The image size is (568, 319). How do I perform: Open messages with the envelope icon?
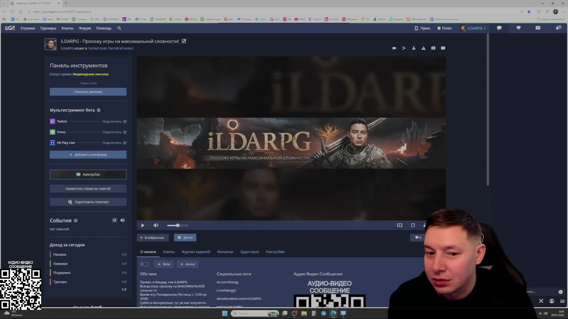coord(538,28)
